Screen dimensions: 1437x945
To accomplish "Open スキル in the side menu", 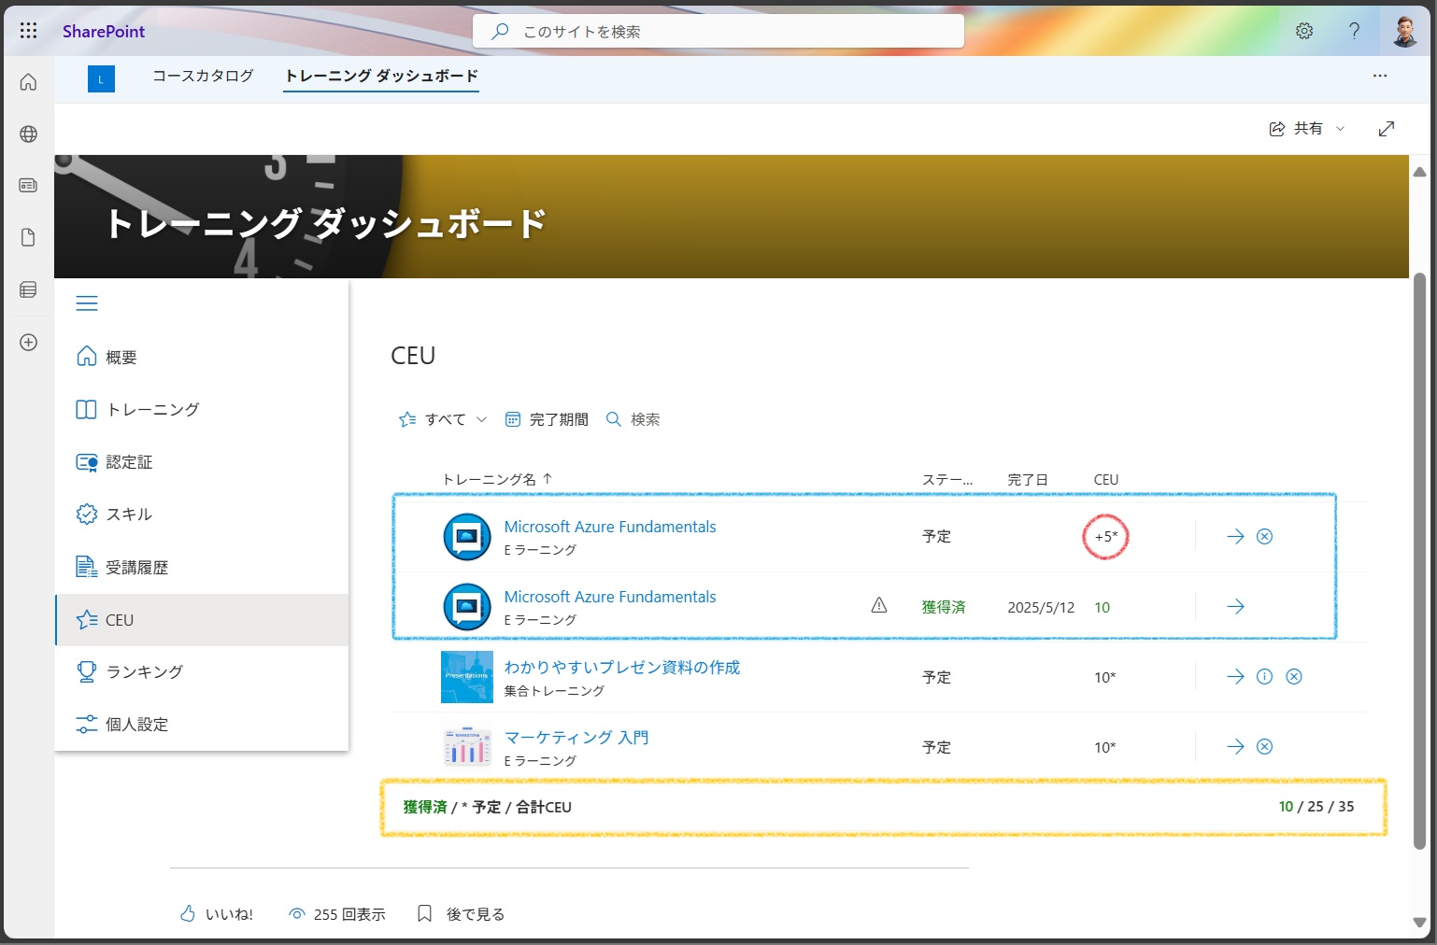I will (x=202, y=515).
